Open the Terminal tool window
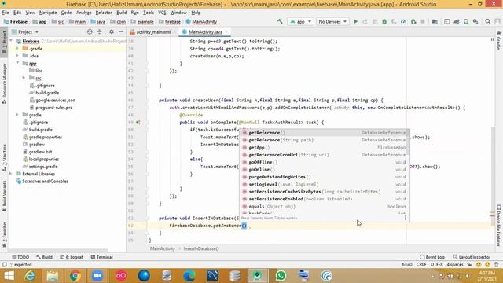 [101, 257]
